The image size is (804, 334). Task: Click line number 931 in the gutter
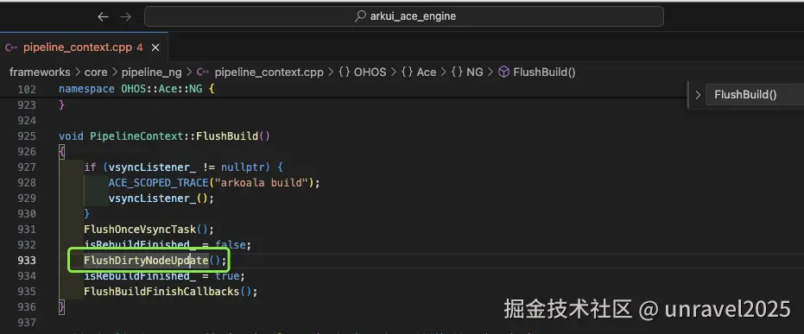(27, 229)
